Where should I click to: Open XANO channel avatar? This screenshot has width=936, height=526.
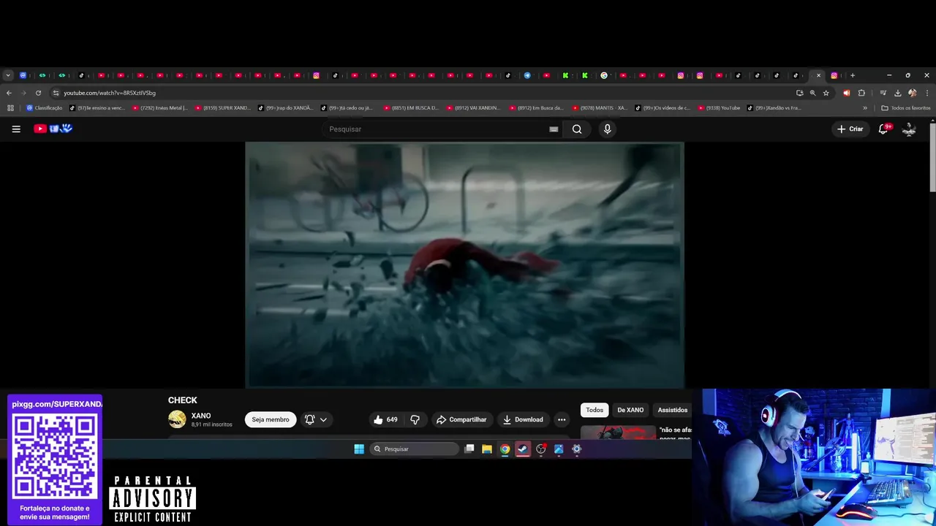(177, 419)
